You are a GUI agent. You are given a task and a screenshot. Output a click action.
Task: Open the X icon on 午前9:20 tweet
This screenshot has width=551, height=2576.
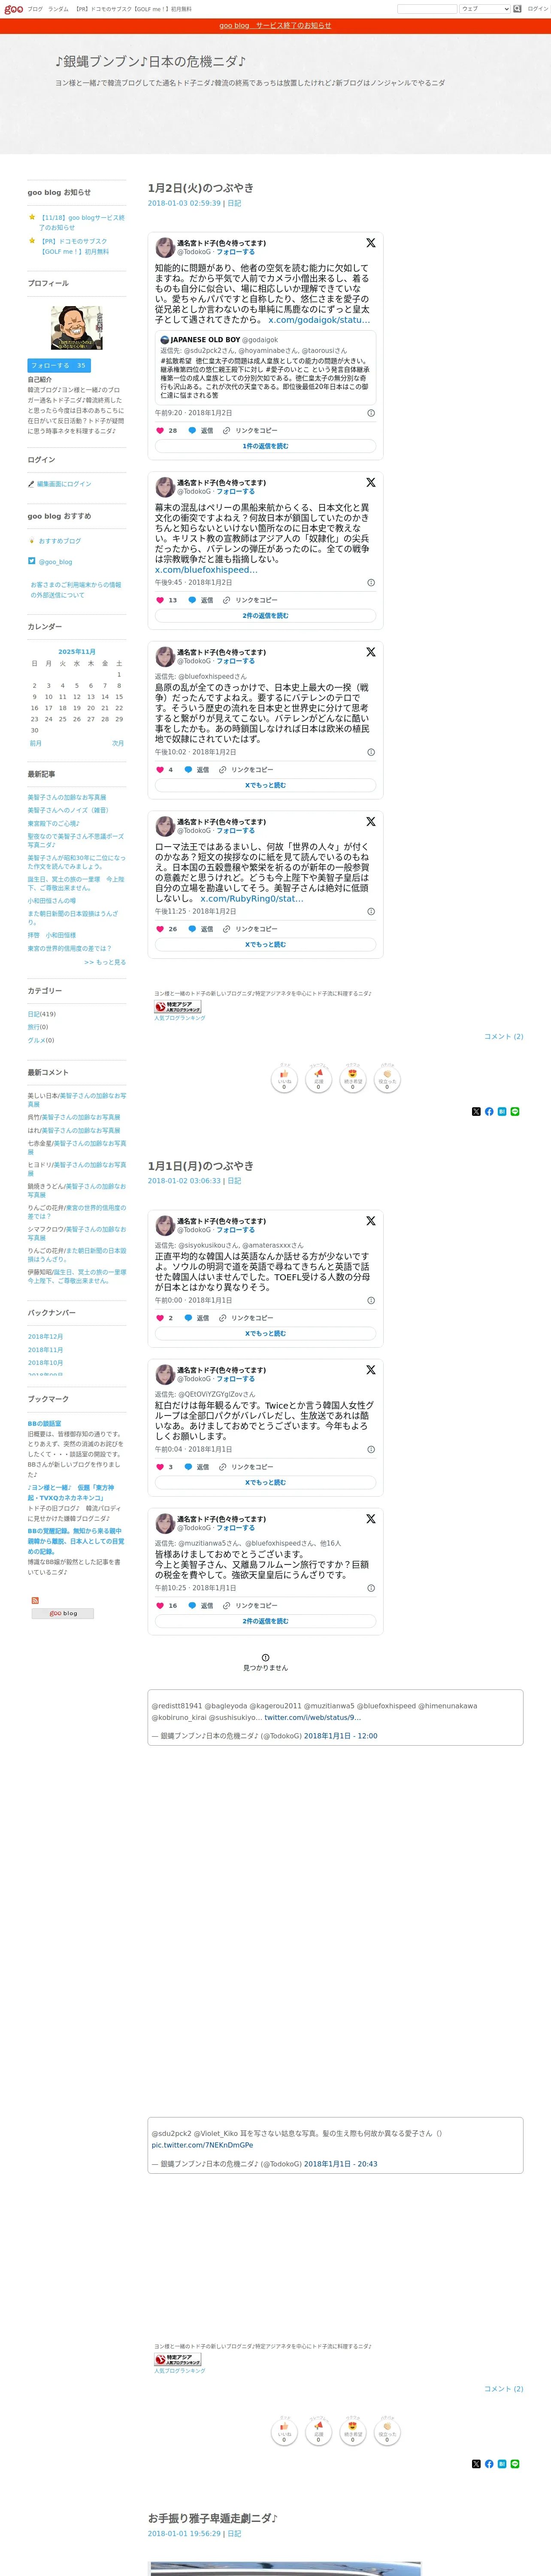(371, 243)
